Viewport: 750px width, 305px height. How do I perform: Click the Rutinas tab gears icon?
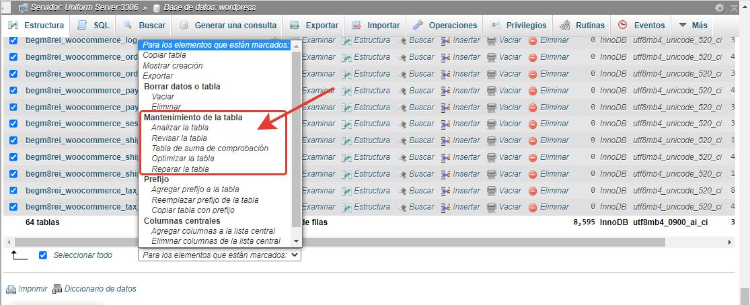point(565,26)
